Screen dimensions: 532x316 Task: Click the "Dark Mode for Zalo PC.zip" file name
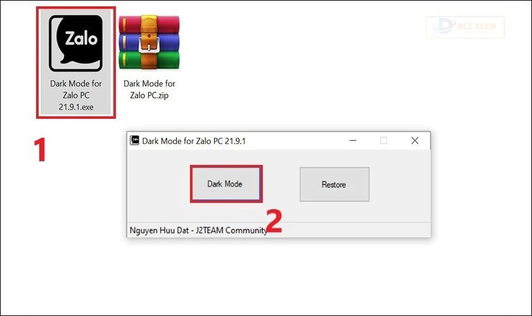pos(149,89)
